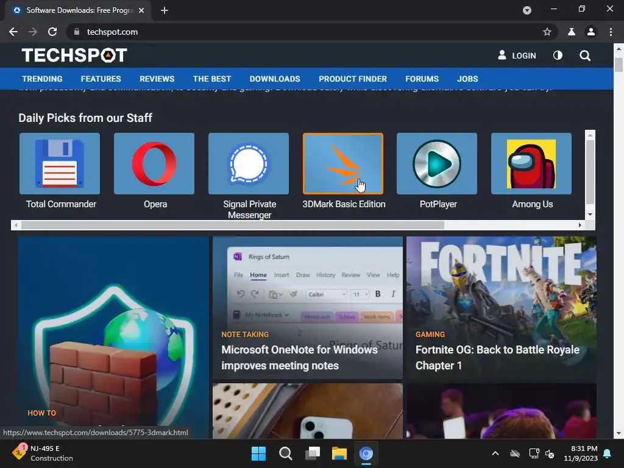Image resolution: width=624 pixels, height=468 pixels.
Task: Open the Opera browser icon
Action: coord(154,163)
